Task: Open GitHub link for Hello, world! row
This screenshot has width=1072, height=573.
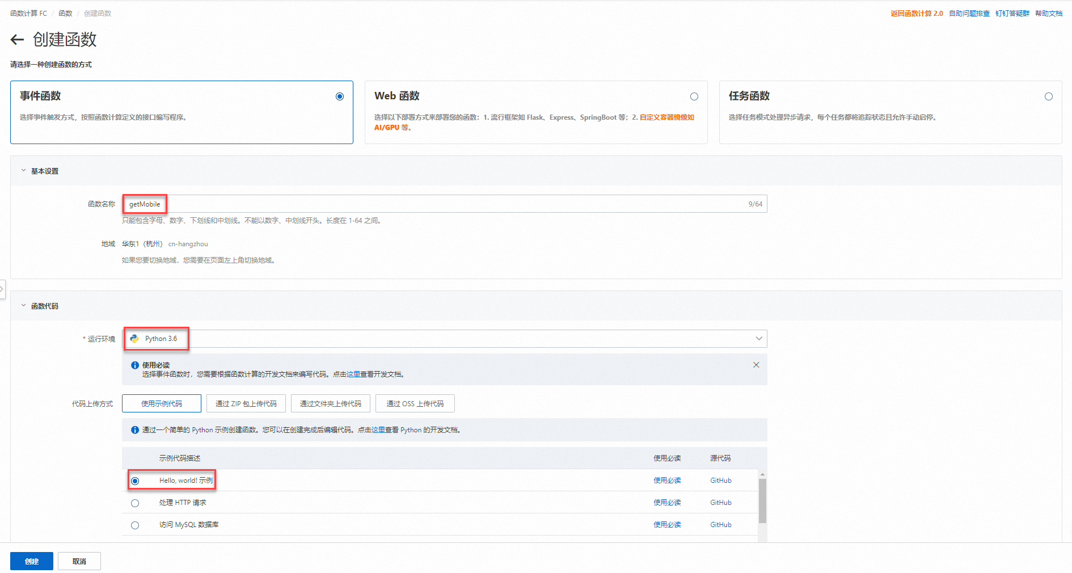Action: click(721, 481)
